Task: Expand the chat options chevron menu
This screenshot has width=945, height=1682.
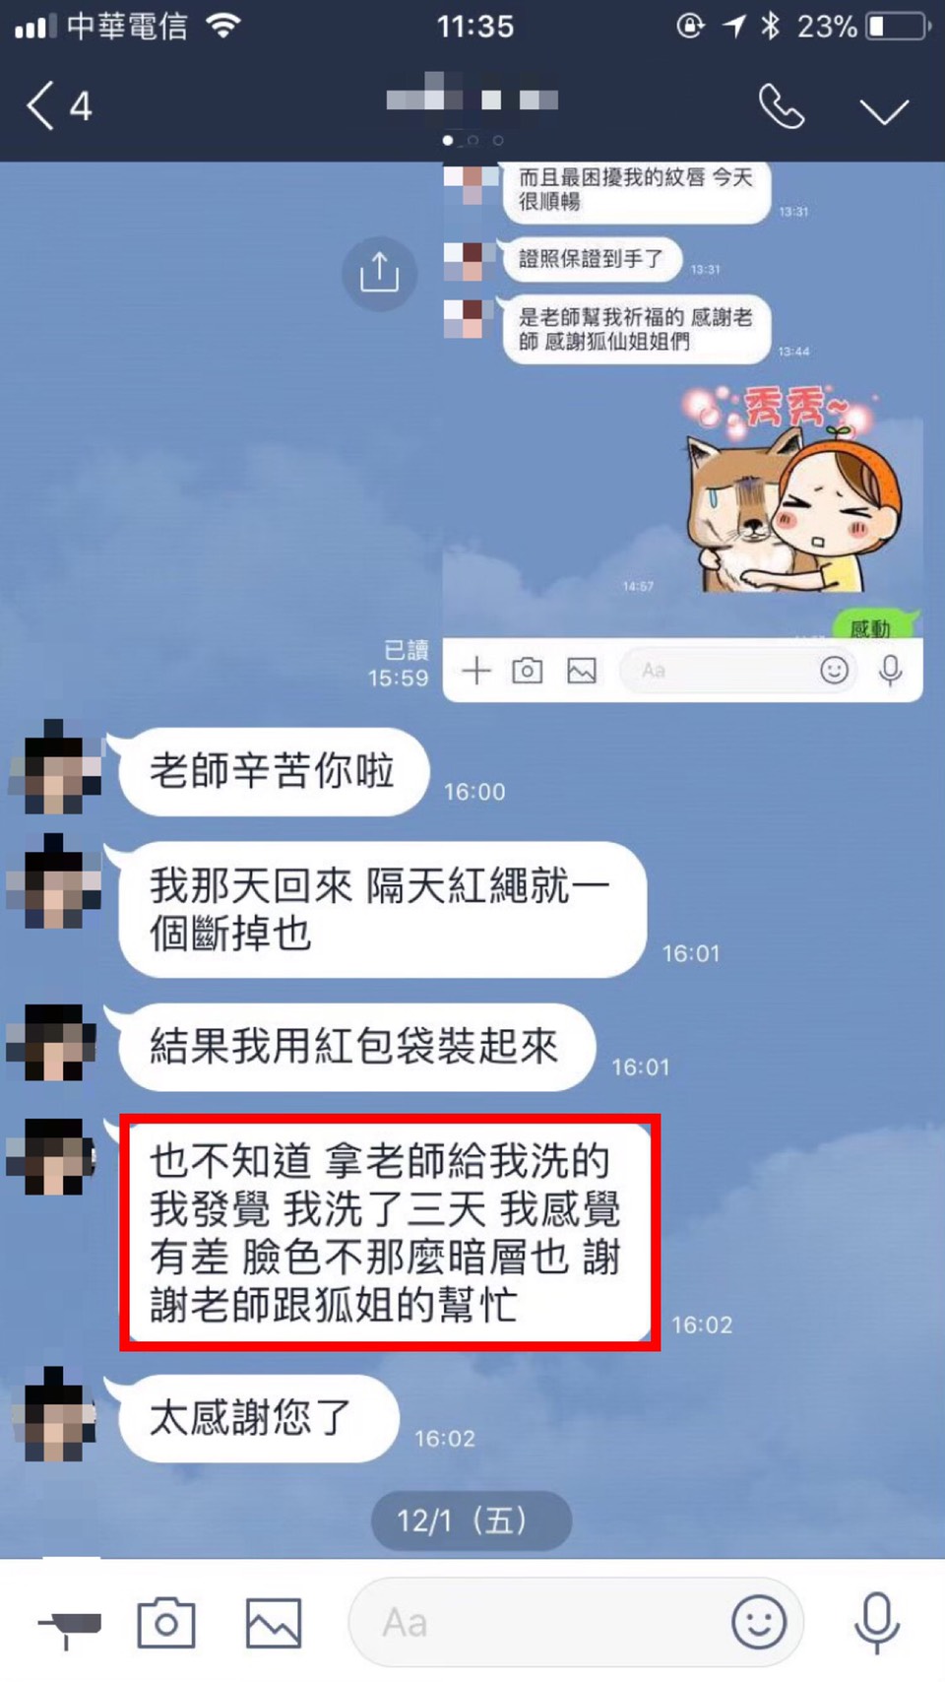Action: [884, 110]
